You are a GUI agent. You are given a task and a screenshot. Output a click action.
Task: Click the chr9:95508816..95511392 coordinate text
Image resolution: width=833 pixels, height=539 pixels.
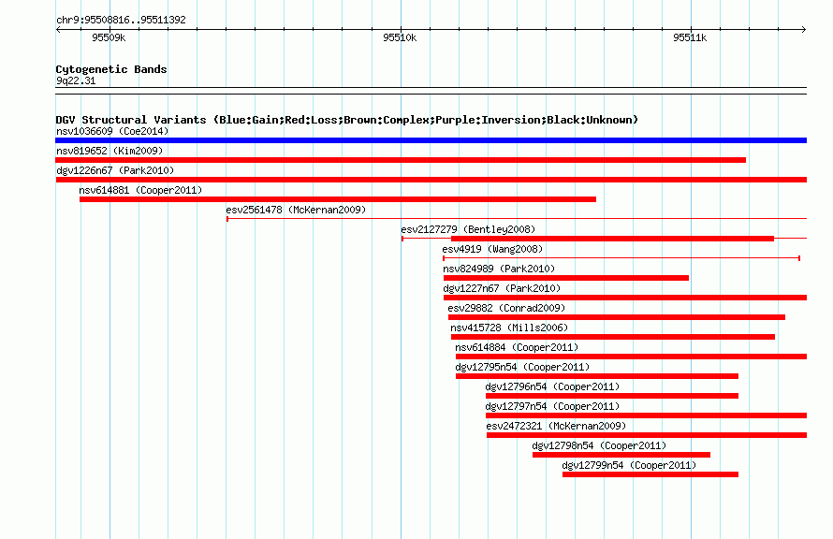tap(121, 21)
